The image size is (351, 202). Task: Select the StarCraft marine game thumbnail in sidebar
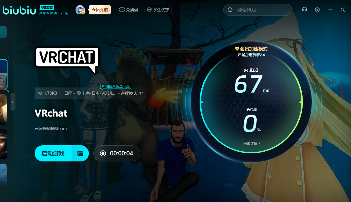[3, 144]
